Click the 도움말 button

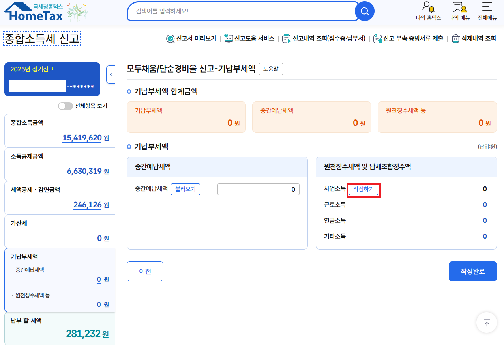pos(271,69)
